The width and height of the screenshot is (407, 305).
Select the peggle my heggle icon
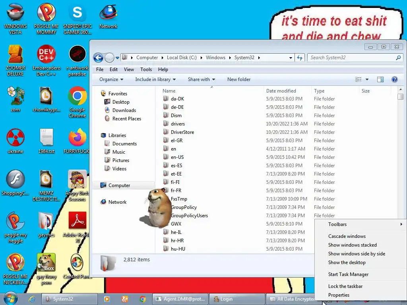click(x=16, y=227)
